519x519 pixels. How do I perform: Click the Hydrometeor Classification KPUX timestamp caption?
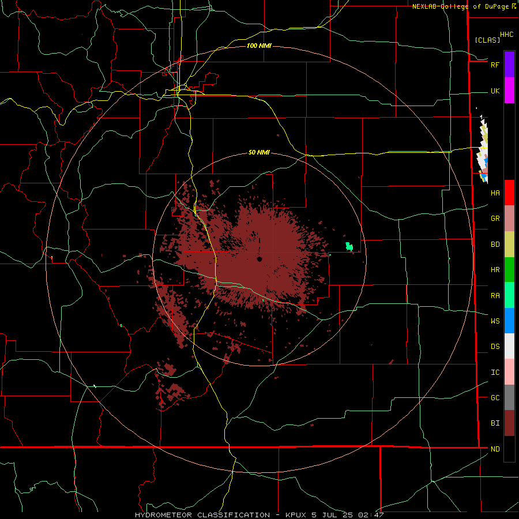(x=259, y=515)
